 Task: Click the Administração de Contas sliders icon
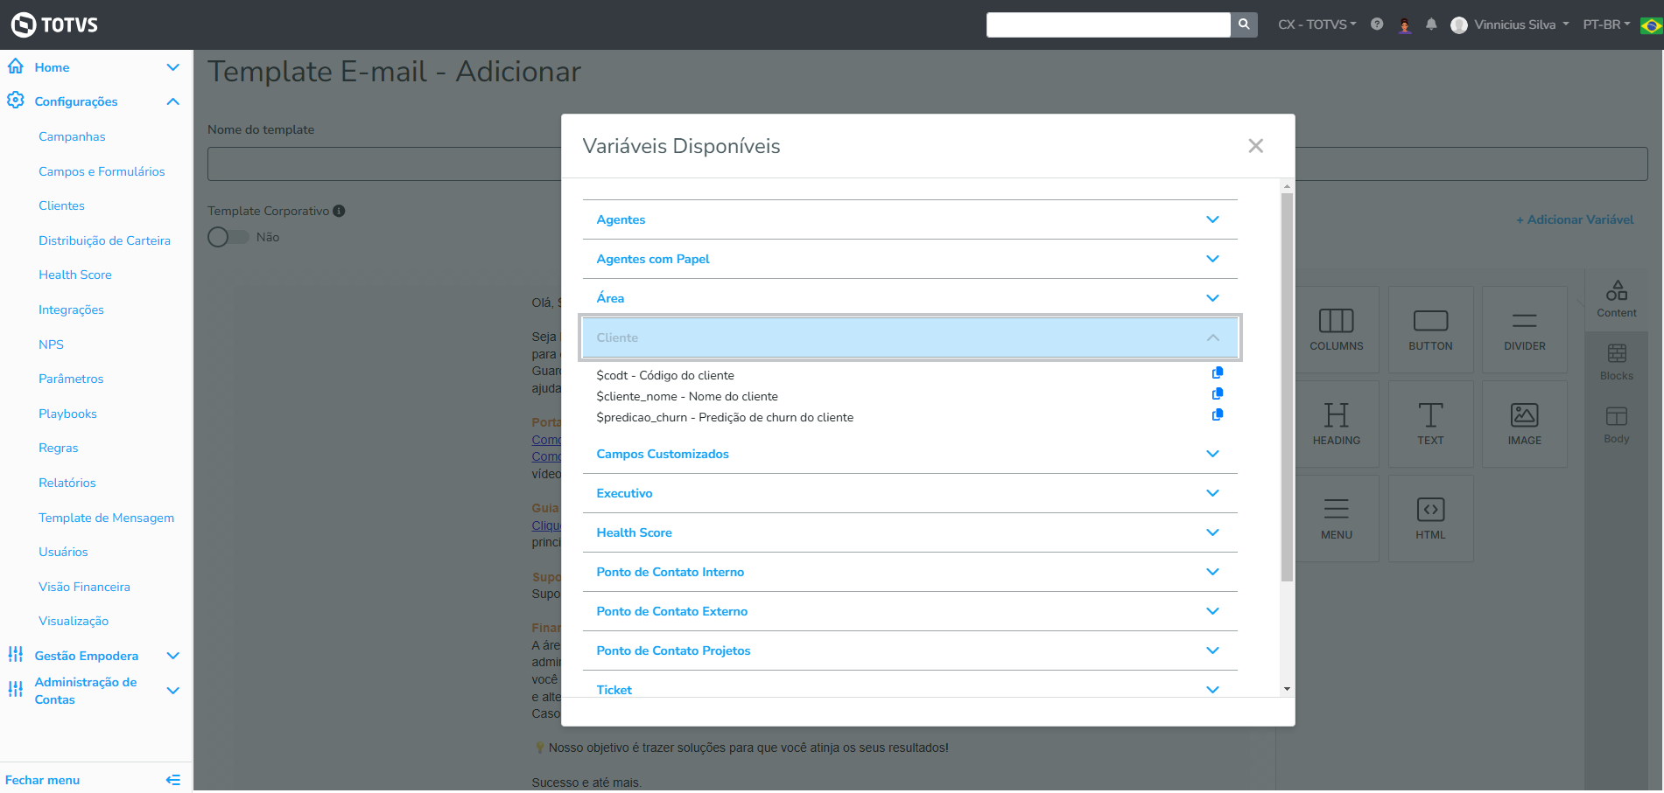point(16,690)
